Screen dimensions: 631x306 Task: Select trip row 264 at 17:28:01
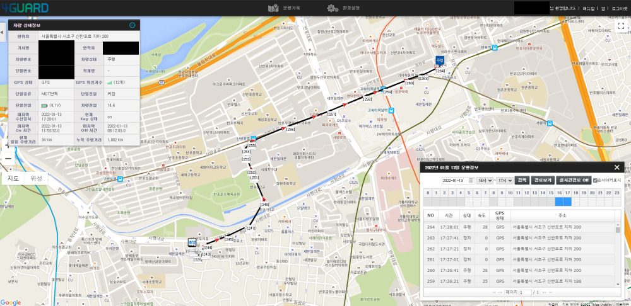click(519, 227)
